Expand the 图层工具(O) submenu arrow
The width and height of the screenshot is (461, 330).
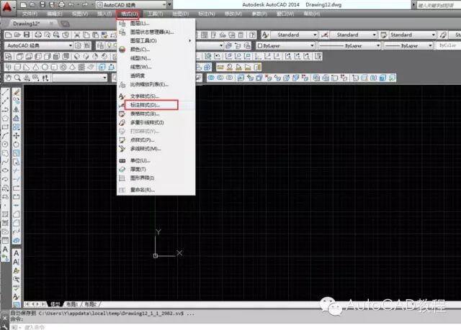pyautogui.click(x=190, y=41)
